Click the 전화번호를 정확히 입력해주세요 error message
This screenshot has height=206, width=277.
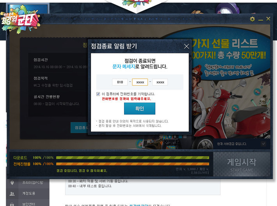point(126,99)
